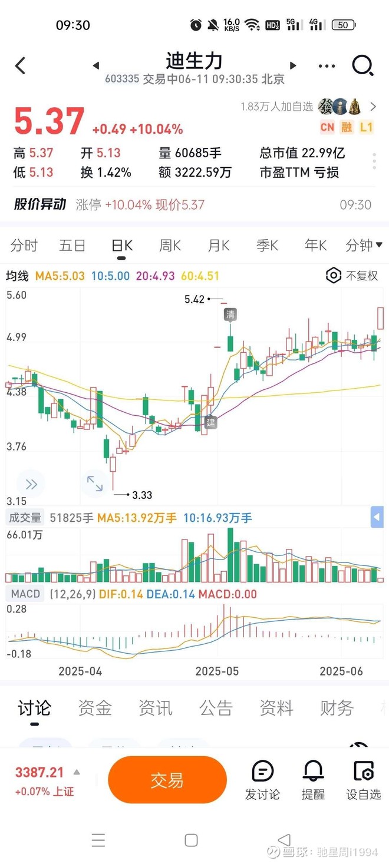Screen dimensions: 389x864
Task: Tap the MA5:5.03 value
Action: (60, 276)
